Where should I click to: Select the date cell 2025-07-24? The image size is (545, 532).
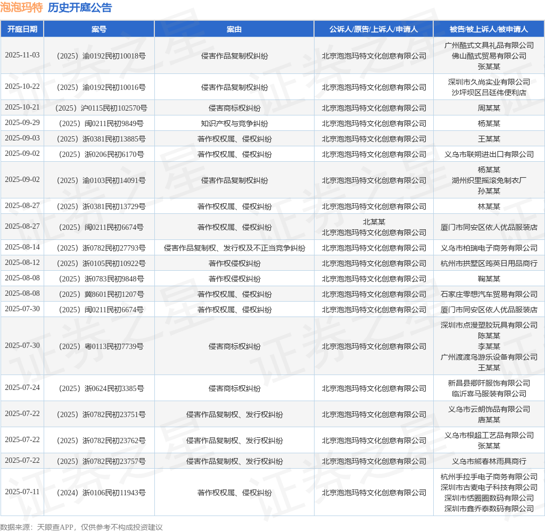[x=22, y=388]
